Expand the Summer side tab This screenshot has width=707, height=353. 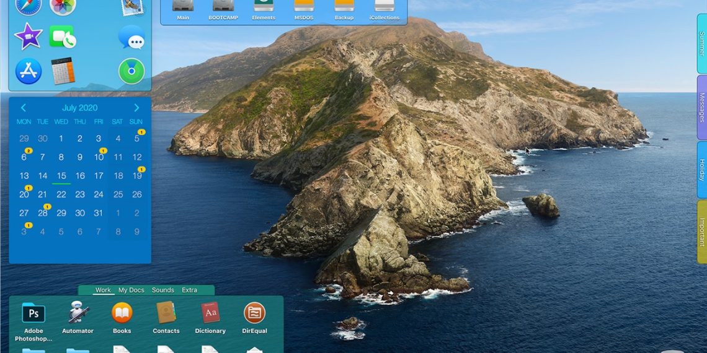701,43
